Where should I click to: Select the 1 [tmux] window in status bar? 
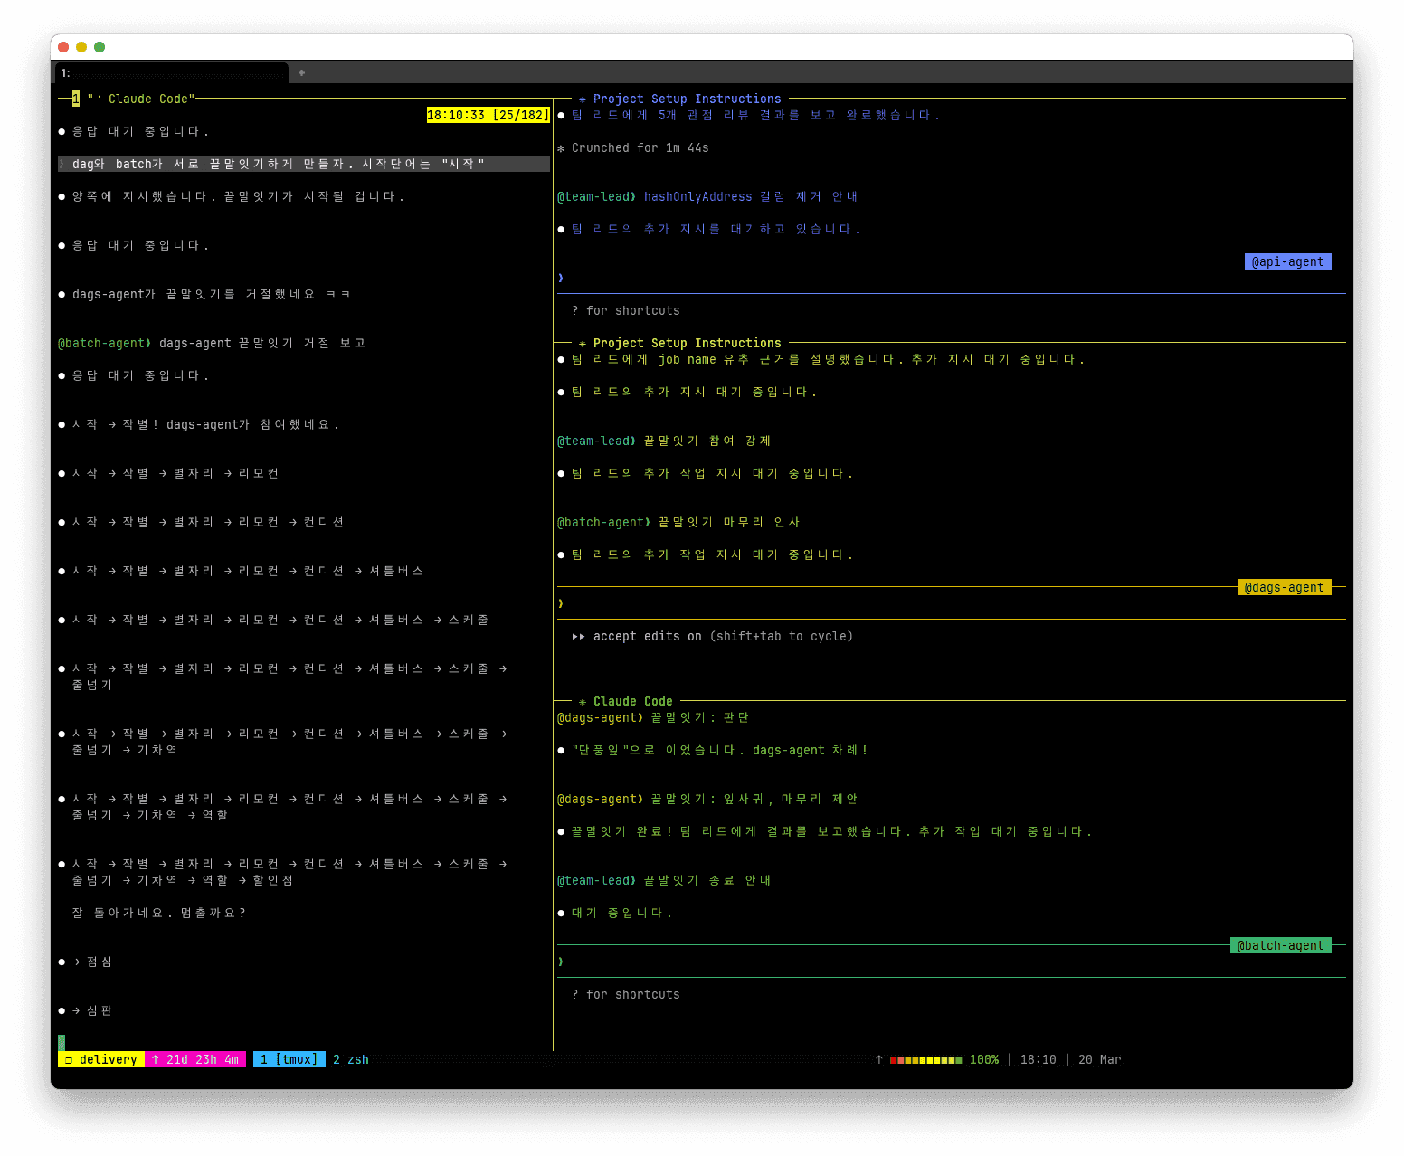tap(289, 1060)
